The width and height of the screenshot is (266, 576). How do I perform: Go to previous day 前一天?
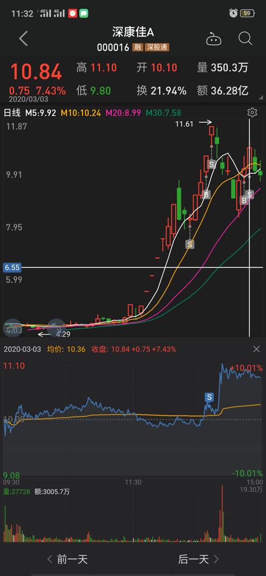(x=68, y=560)
